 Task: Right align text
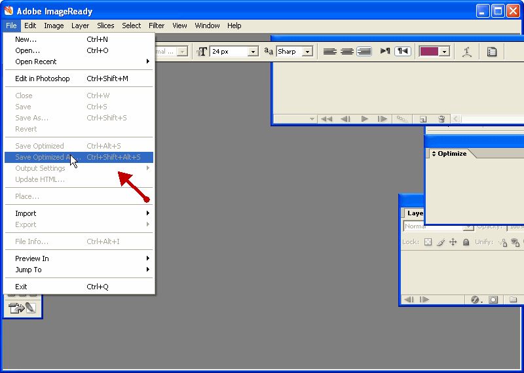[x=364, y=52]
